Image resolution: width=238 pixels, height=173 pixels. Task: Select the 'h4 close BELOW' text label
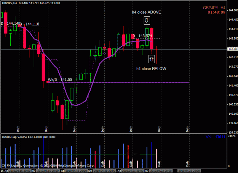pyautogui.click(x=151, y=69)
